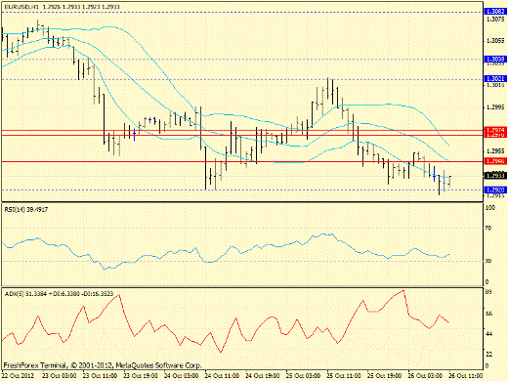This screenshot has width=508, height=381.
Task: Click the red 1.2946 price label
Action: 495,161
